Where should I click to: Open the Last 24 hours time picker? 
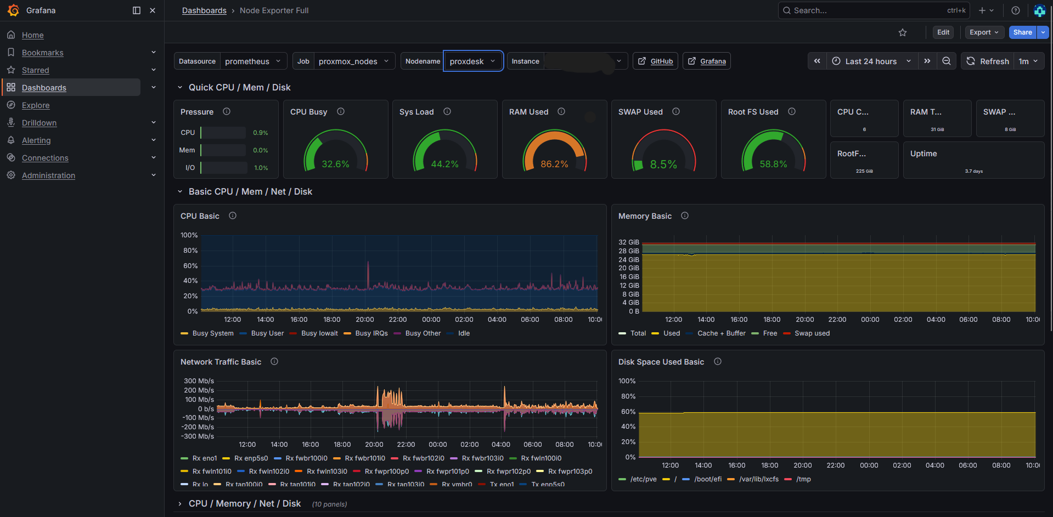point(870,61)
